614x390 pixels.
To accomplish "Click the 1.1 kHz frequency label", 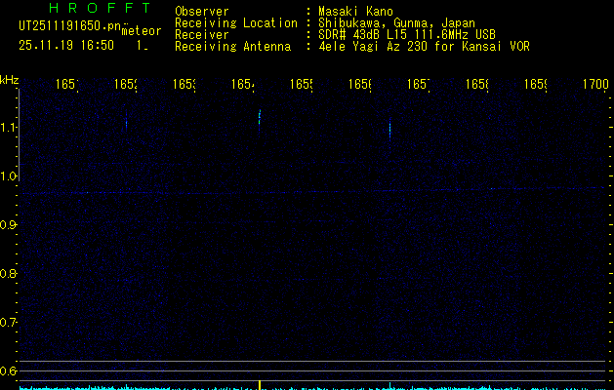I will click(9, 127).
